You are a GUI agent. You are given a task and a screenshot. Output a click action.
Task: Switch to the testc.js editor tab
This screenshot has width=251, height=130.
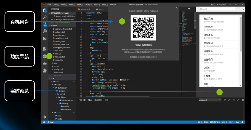(100, 9)
